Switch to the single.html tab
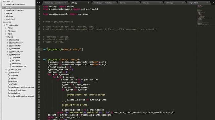Image resolution: width=215 pixels, height=120 pixels. [x=193, y=3]
